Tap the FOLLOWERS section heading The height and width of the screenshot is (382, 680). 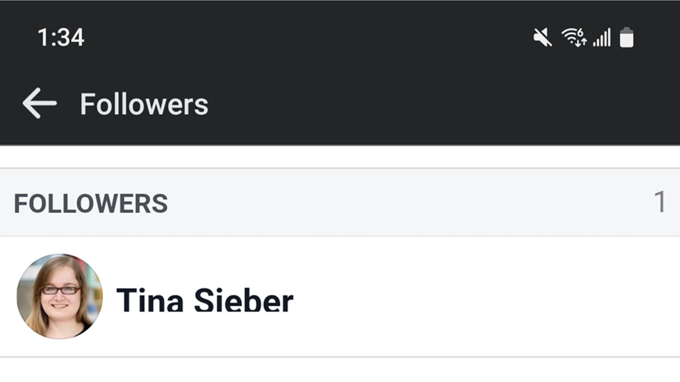(91, 204)
